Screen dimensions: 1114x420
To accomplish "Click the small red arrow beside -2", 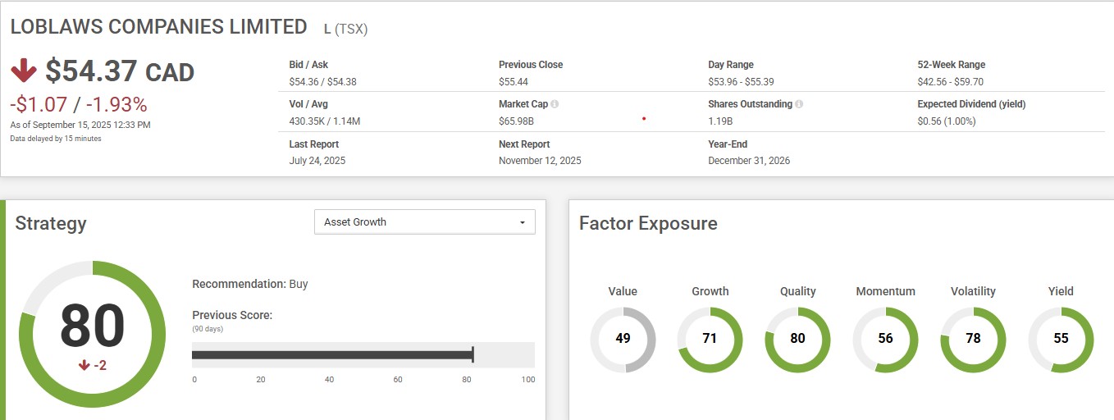I will pos(84,366).
